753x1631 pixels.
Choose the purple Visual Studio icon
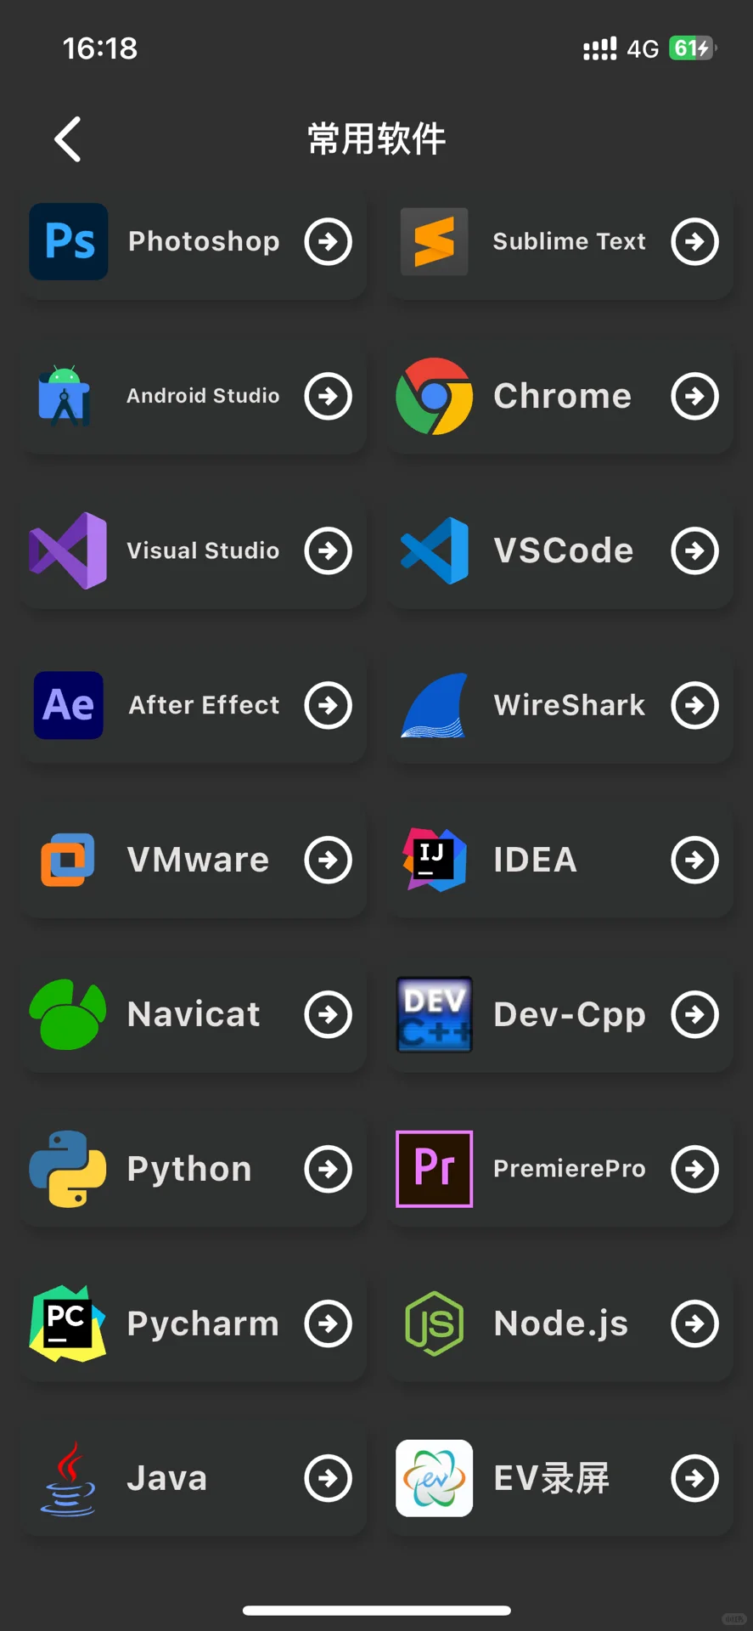coord(68,550)
